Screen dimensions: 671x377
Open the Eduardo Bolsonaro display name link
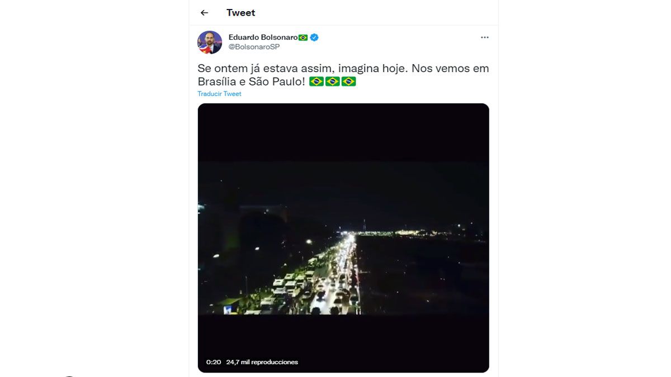pos(263,37)
